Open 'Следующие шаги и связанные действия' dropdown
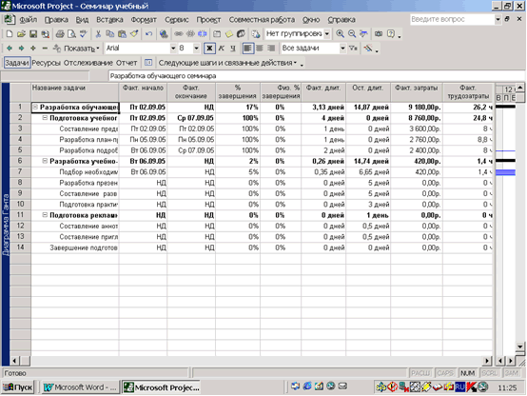 tap(228, 63)
